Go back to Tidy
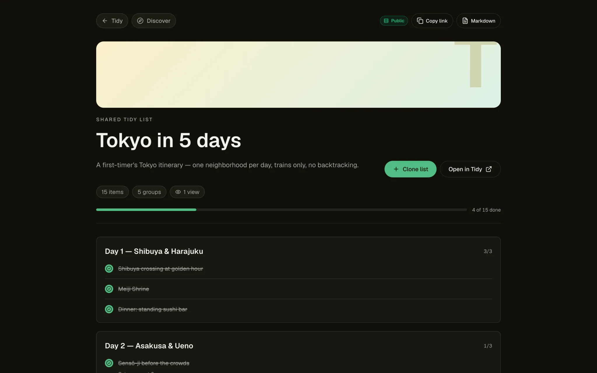Viewport: 597px width, 373px height. pyautogui.click(x=112, y=21)
